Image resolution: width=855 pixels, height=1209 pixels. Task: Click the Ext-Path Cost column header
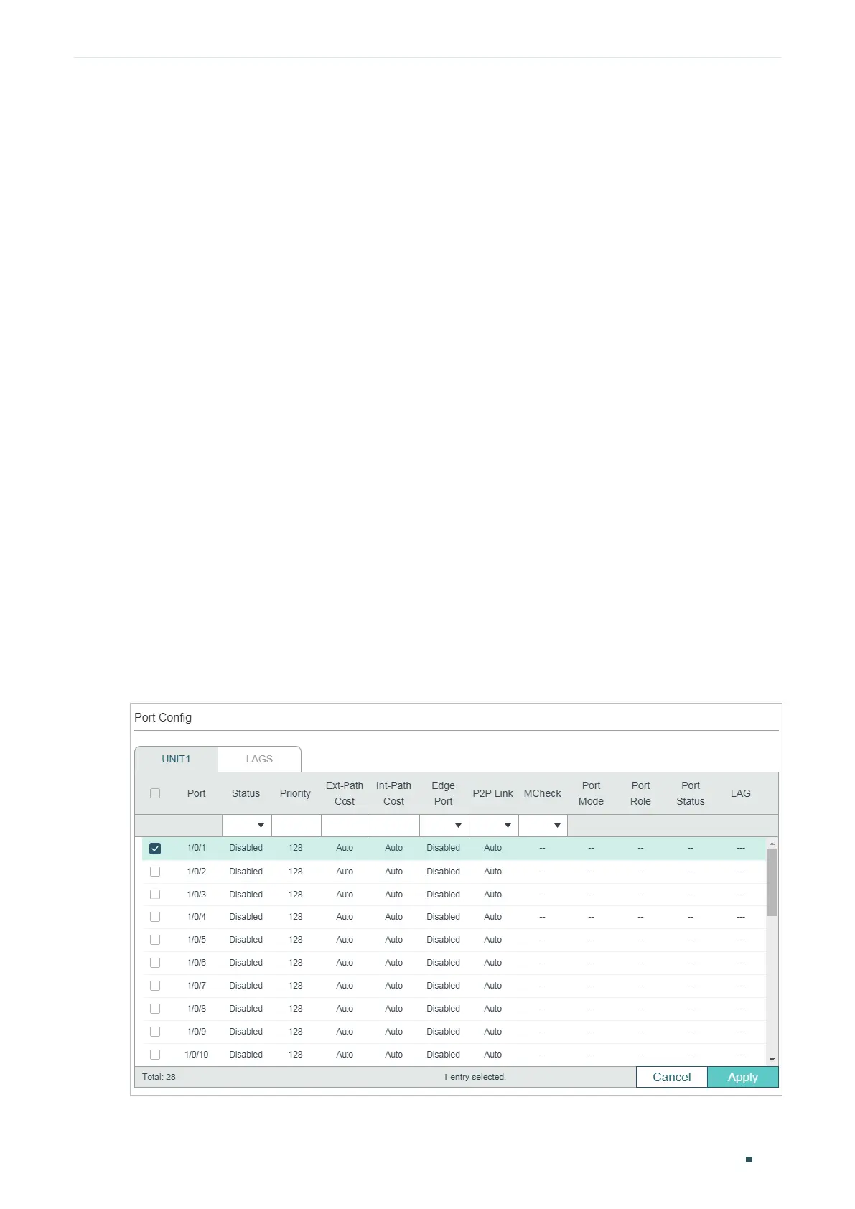click(345, 793)
